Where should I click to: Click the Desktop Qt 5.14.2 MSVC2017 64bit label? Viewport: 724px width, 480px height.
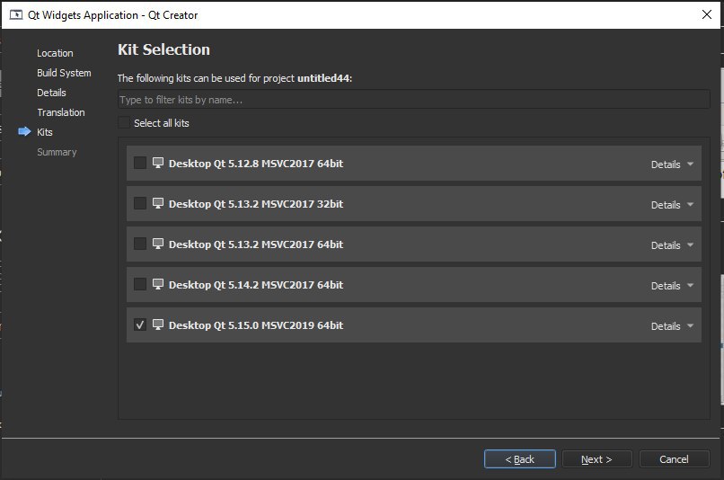[x=256, y=285]
